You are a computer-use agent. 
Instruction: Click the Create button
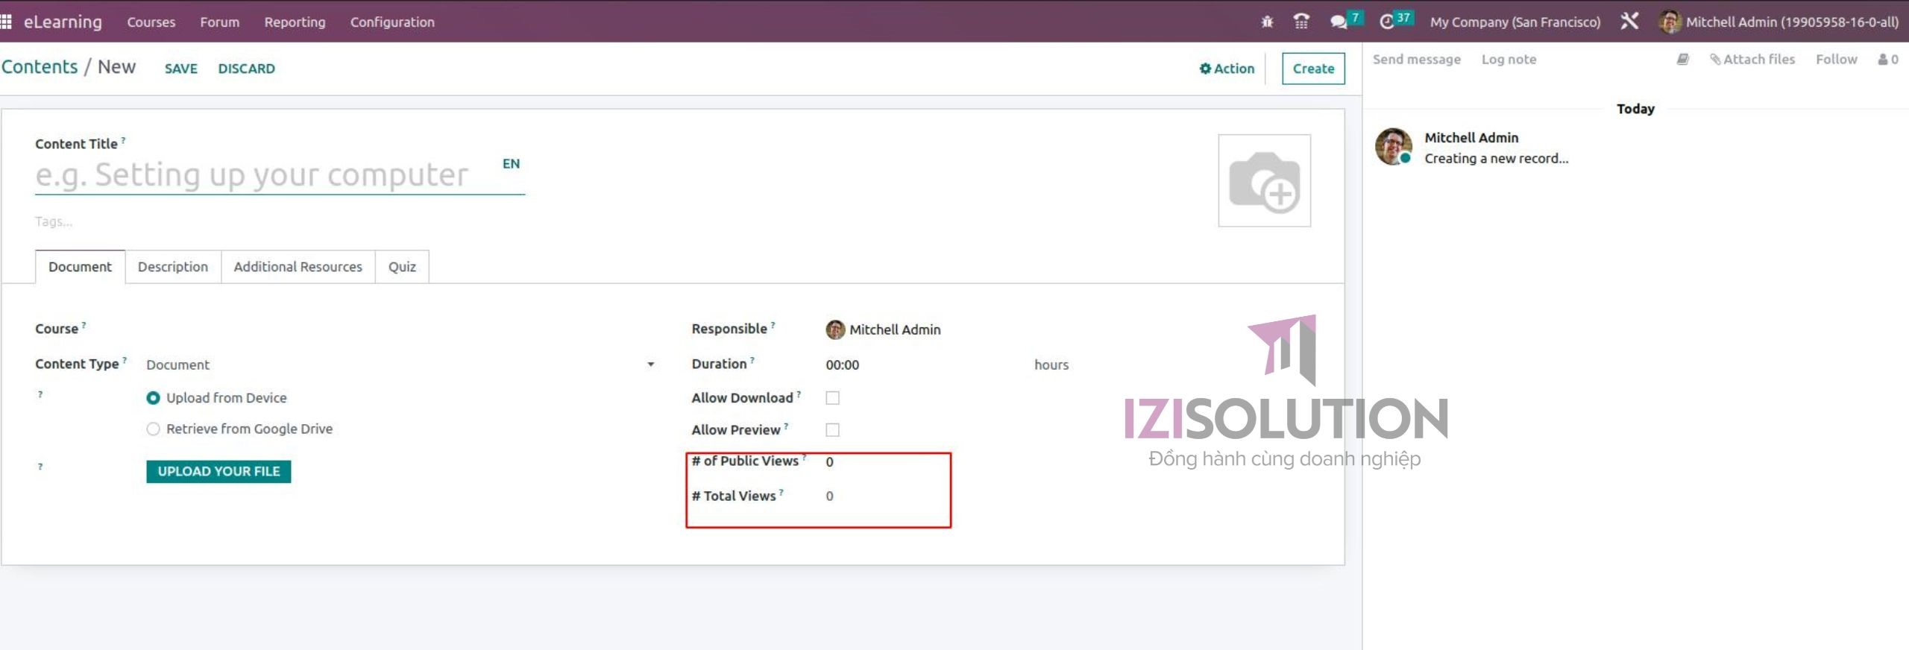pos(1313,69)
